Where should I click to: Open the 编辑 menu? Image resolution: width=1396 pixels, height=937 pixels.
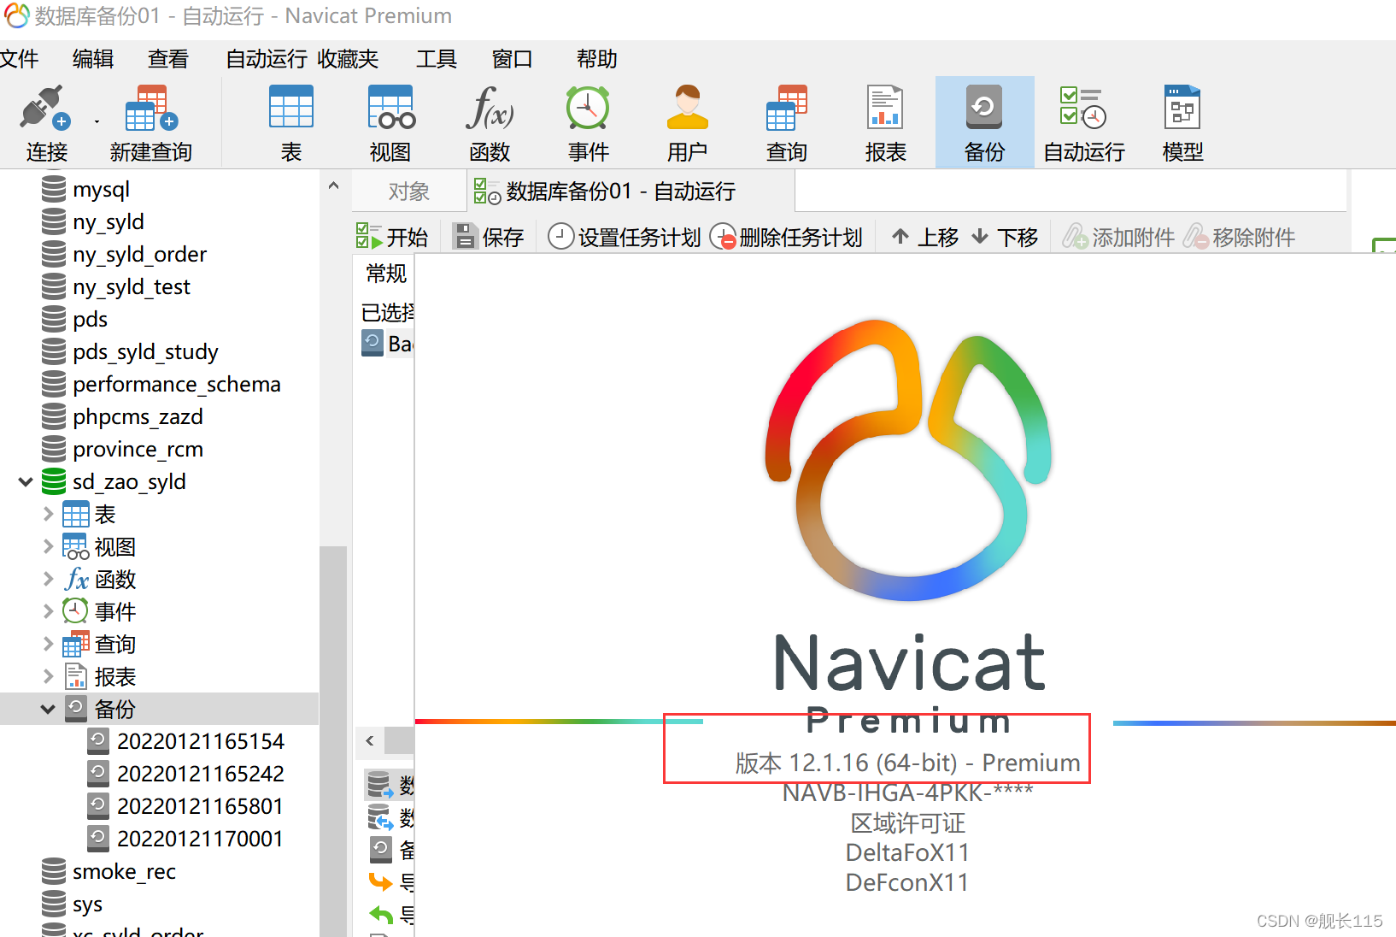tap(93, 59)
